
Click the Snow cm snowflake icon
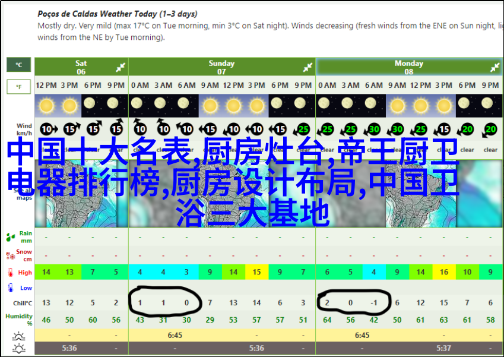click(10, 255)
